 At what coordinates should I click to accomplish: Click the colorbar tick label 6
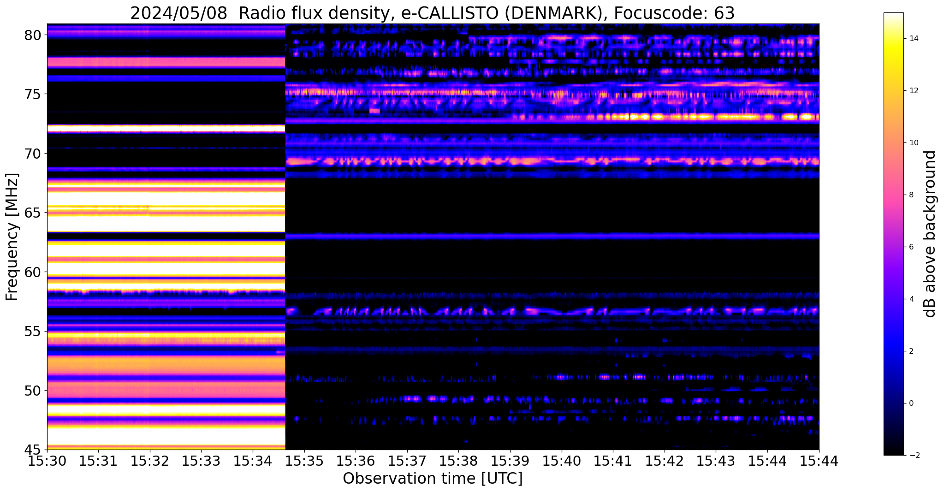pyautogui.click(x=911, y=247)
